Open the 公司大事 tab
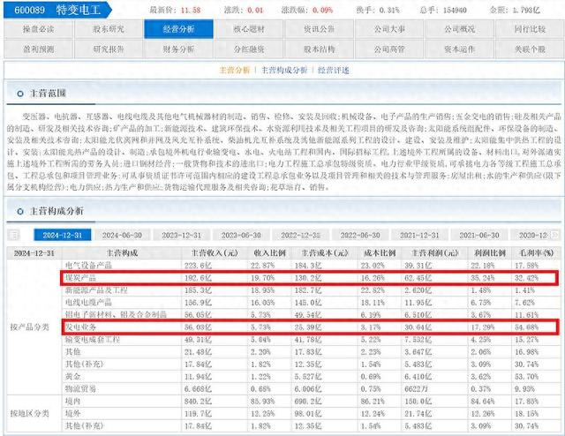The height and width of the screenshot is (436, 565). 389,29
